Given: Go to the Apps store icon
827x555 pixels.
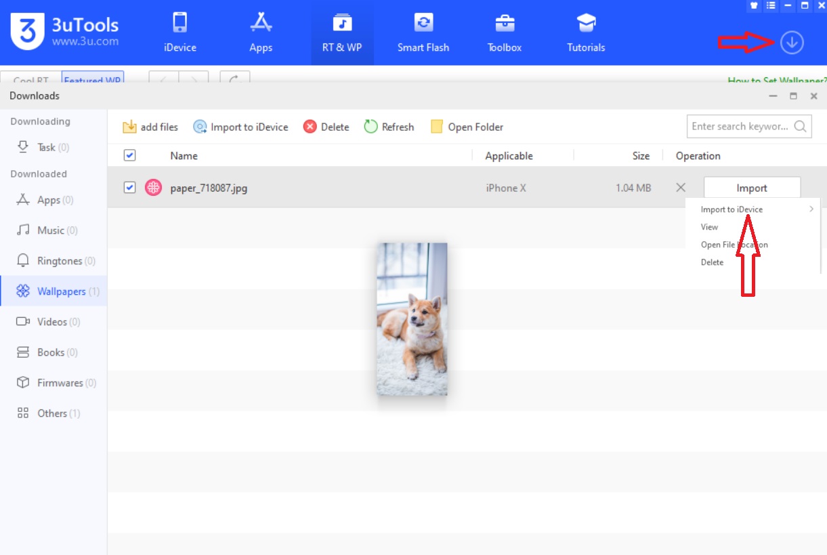Looking at the screenshot, I should pyautogui.click(x=261, y=33).
